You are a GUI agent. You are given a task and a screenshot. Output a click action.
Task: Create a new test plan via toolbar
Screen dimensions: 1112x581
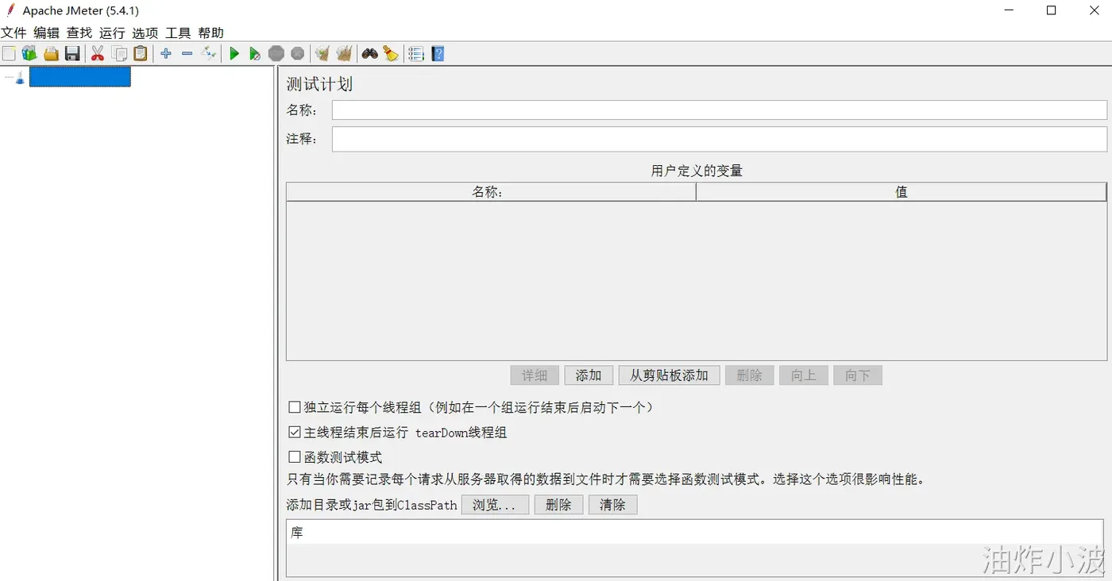coord(9,54)
